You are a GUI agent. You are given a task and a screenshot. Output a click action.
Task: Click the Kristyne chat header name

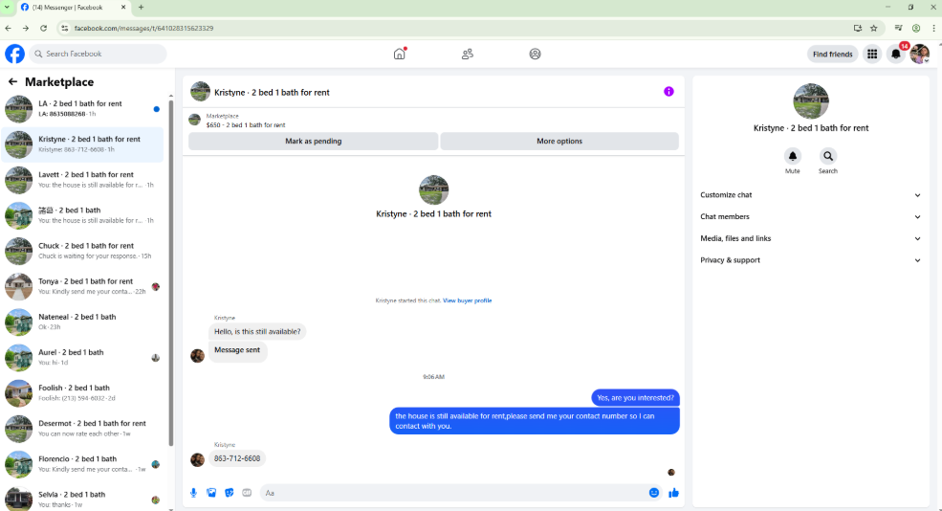point(272,93)
